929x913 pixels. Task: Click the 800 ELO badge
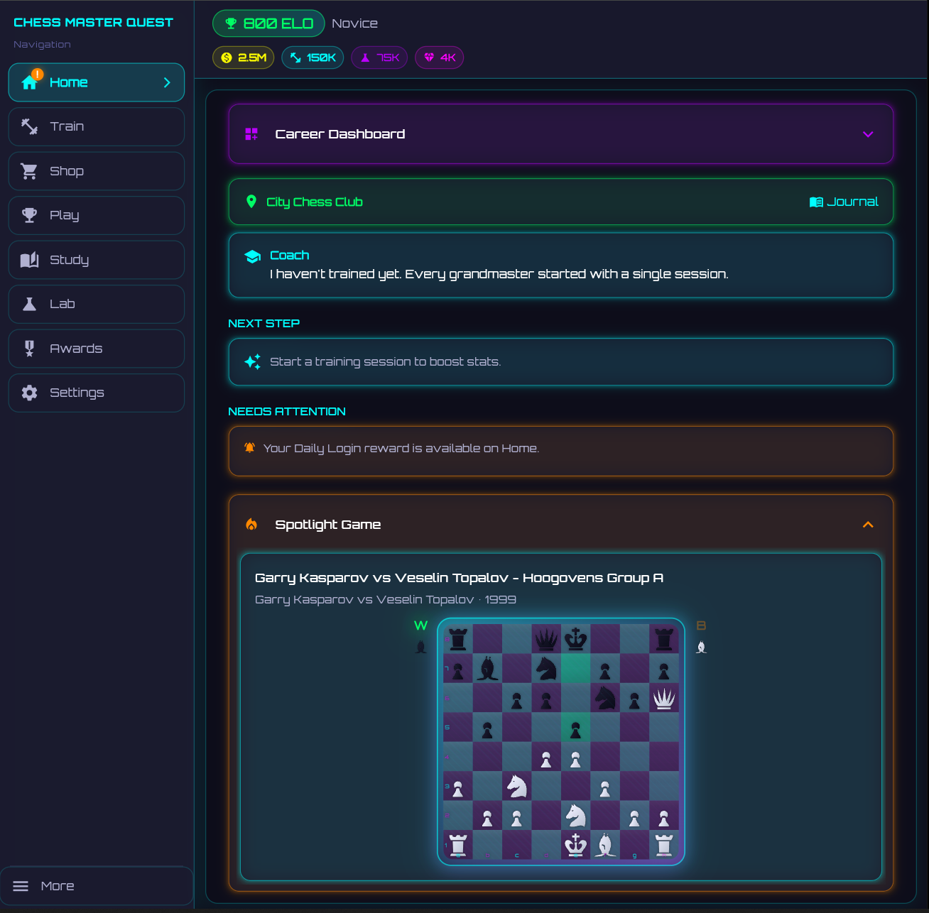[268, 23]
